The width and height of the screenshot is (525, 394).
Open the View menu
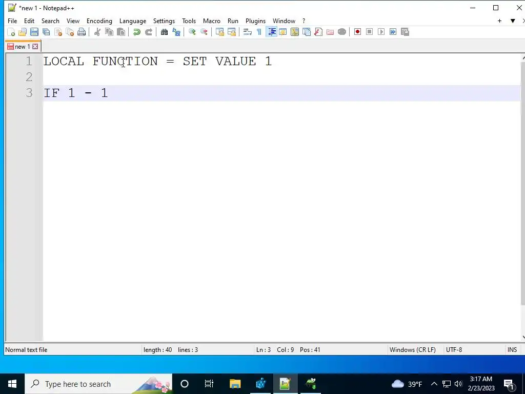click(x=73, y=21)
